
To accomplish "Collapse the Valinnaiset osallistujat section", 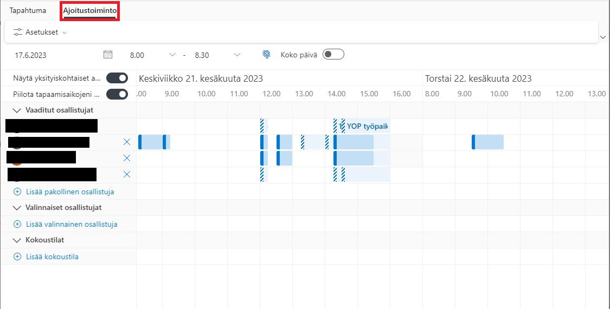I will point(17,208).
